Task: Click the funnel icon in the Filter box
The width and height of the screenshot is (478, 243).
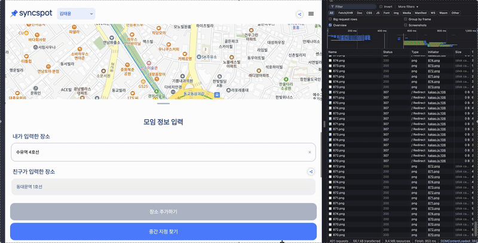Action: tap(332, 7)
